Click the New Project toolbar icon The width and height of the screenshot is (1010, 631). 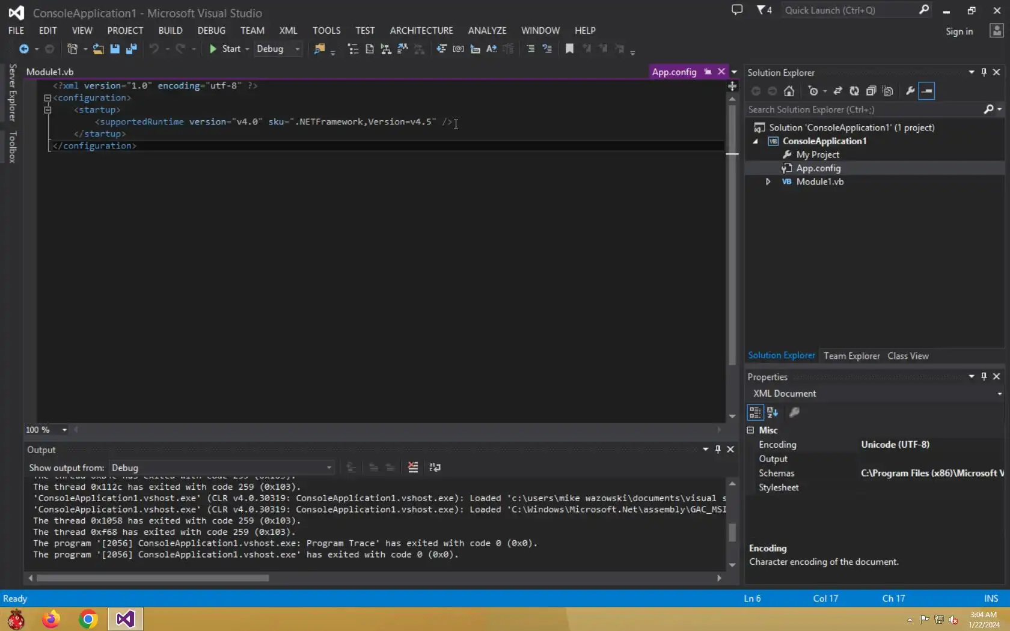[x=72, y=49]
